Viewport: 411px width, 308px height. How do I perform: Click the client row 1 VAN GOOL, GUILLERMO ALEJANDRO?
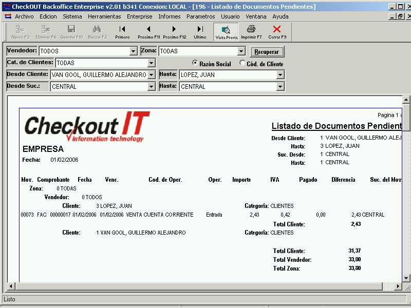pos(141,233)
